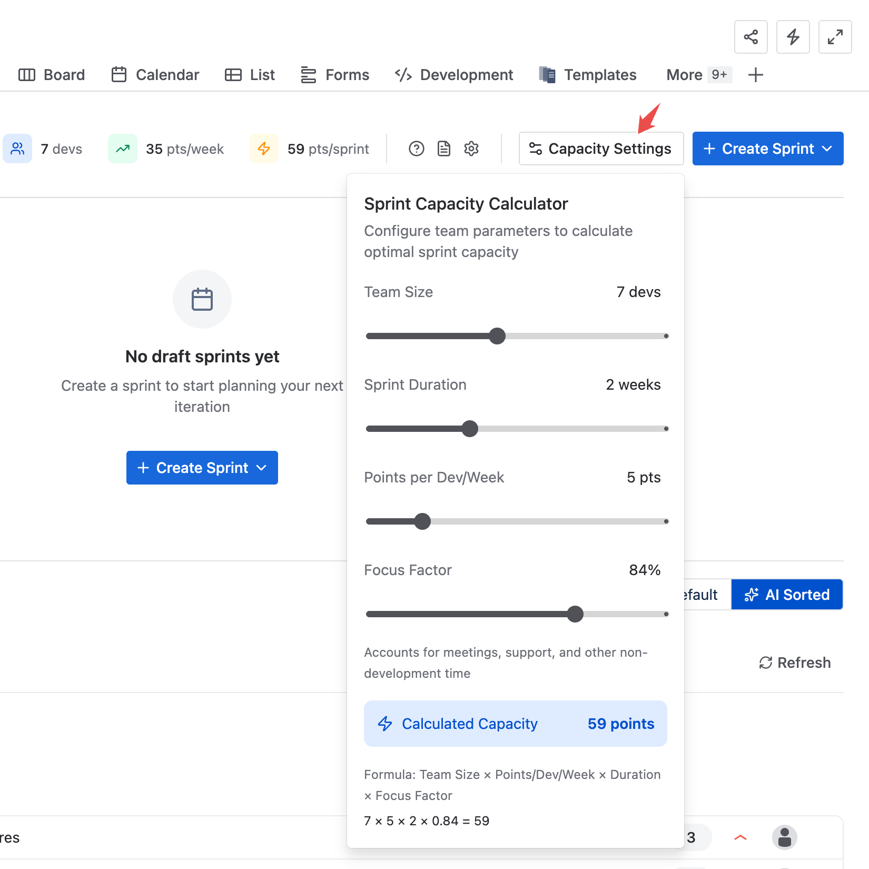Adjust the Sprint Duration slider handle
The width and height of the screenshot is (869, 869).
click(x=470, y=429)
